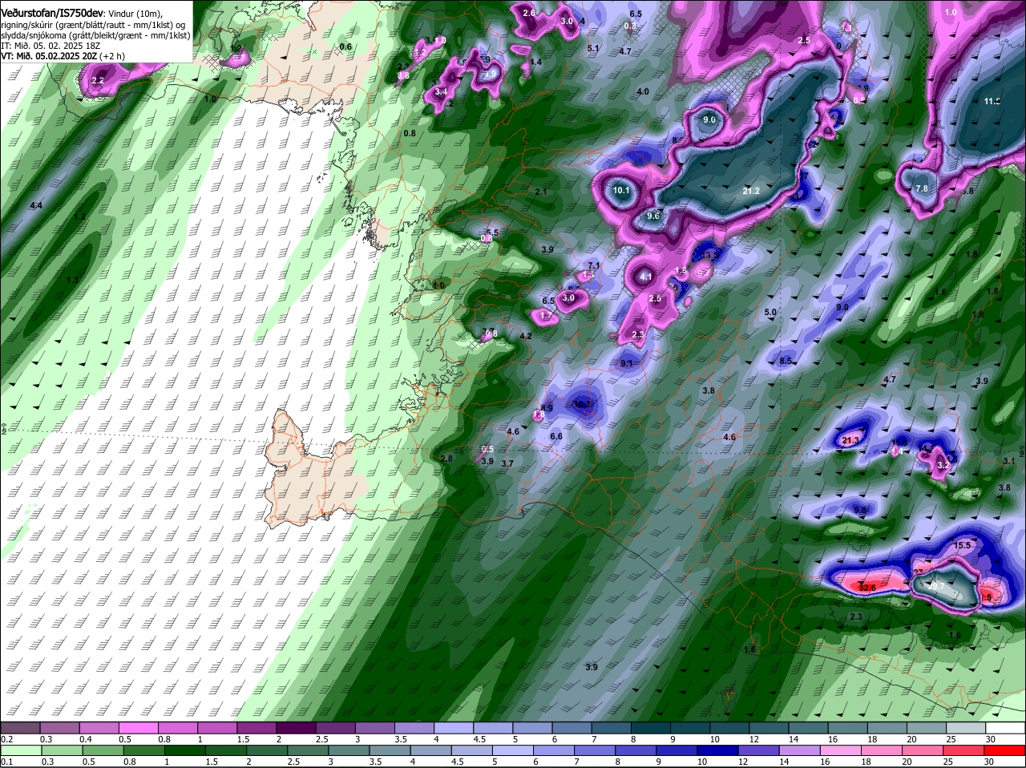1026x768 pixels.
Task: Click the purple 12 swatch in rain legend
Action: (x=757, y=750)
